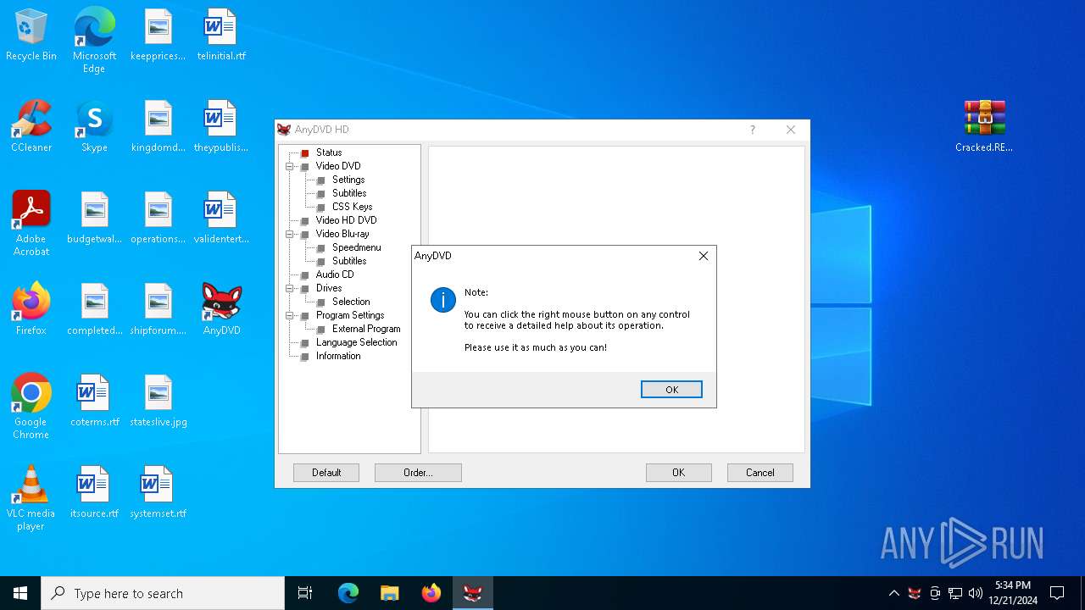
Task: Click OK in the AnyDVD note dialog
Action: (671, 390)
